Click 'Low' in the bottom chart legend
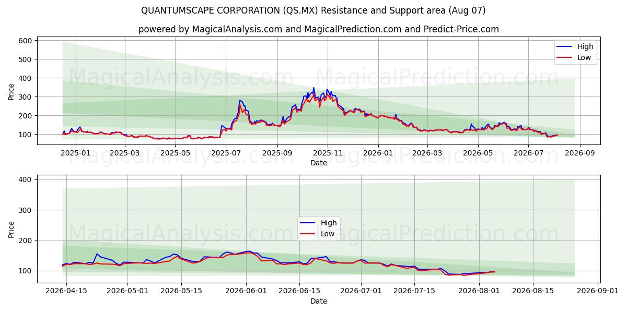The width and height of the screenshot is (627, 313). 328,234
